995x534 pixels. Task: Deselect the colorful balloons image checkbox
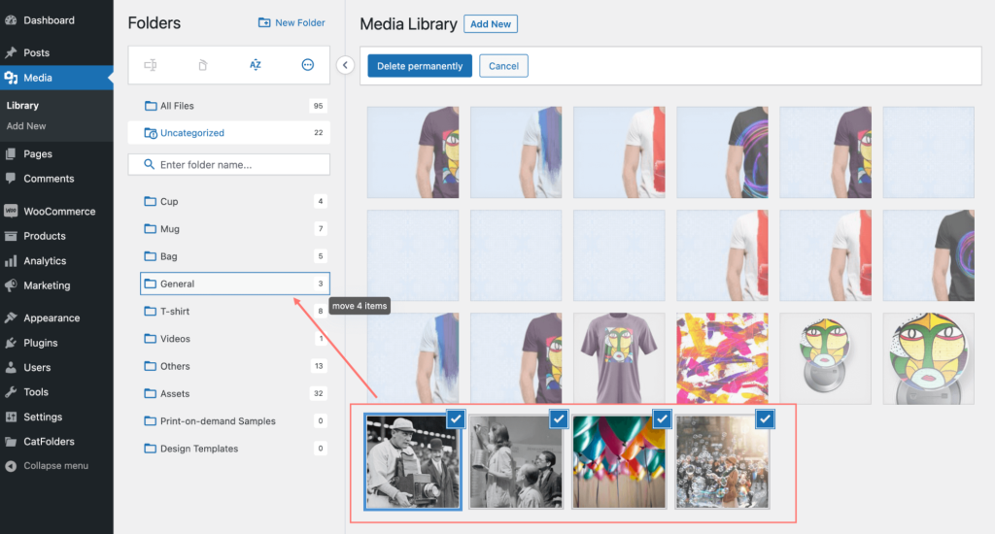[x=662, y=418]
